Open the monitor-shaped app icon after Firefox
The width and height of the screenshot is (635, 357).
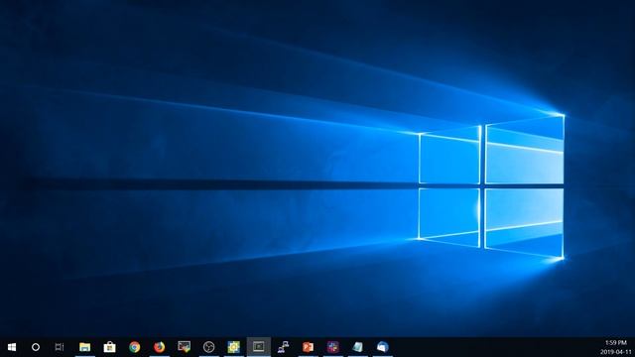point(184,346)
